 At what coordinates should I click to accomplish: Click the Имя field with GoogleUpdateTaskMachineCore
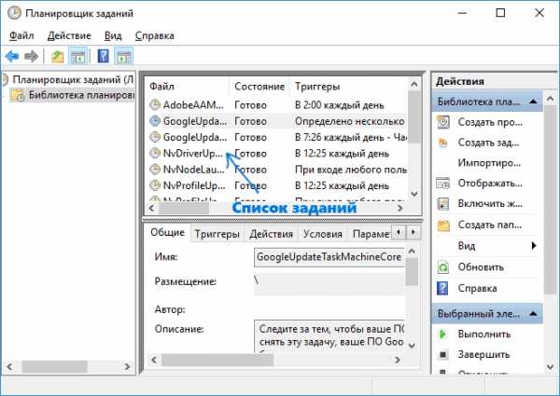[x=329, y=257]
